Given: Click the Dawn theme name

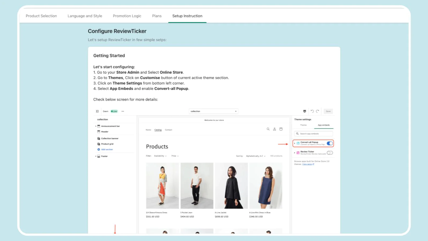Looking at the screenshot, I should (106, 111).
